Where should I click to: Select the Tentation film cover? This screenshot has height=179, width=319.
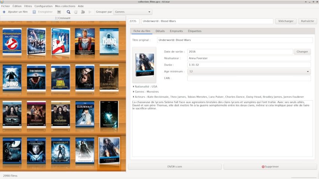point(109,78)
